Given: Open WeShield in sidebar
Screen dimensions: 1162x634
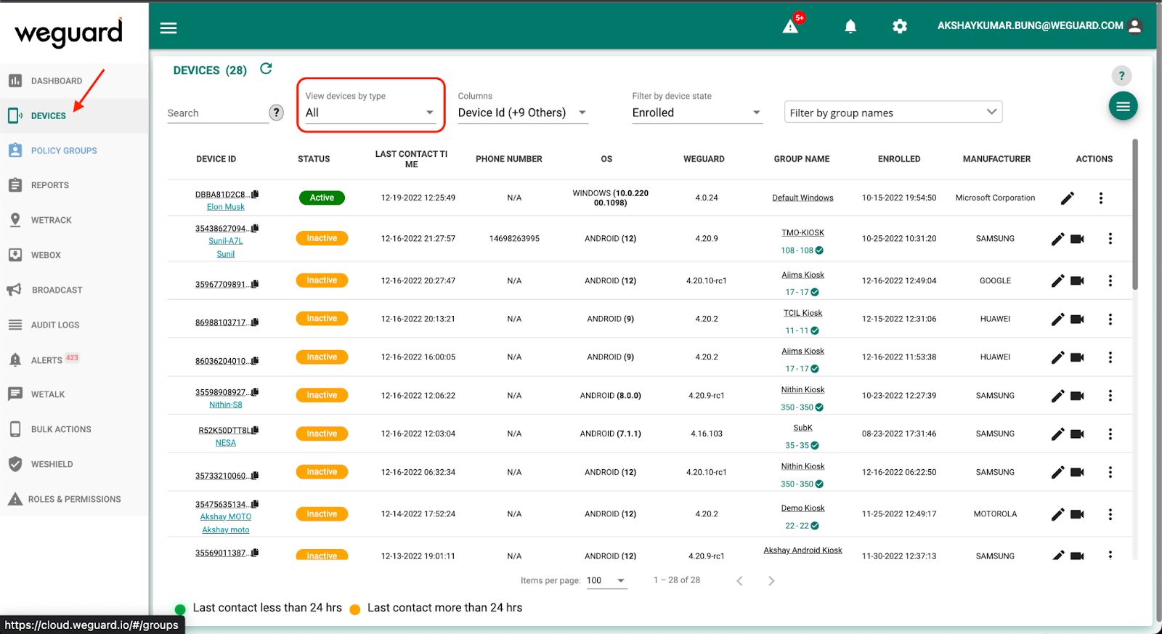Looking at the screenshot, I should click(52, 465).
